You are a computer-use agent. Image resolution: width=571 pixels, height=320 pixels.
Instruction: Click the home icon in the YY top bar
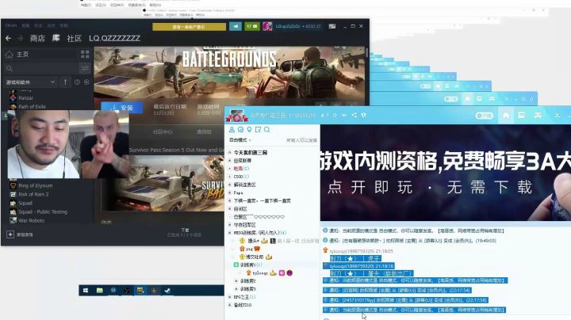pyautogui.click(x=506, y=116)
